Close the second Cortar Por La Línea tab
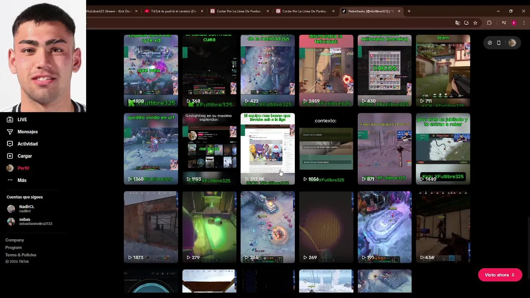 point(333,11)
